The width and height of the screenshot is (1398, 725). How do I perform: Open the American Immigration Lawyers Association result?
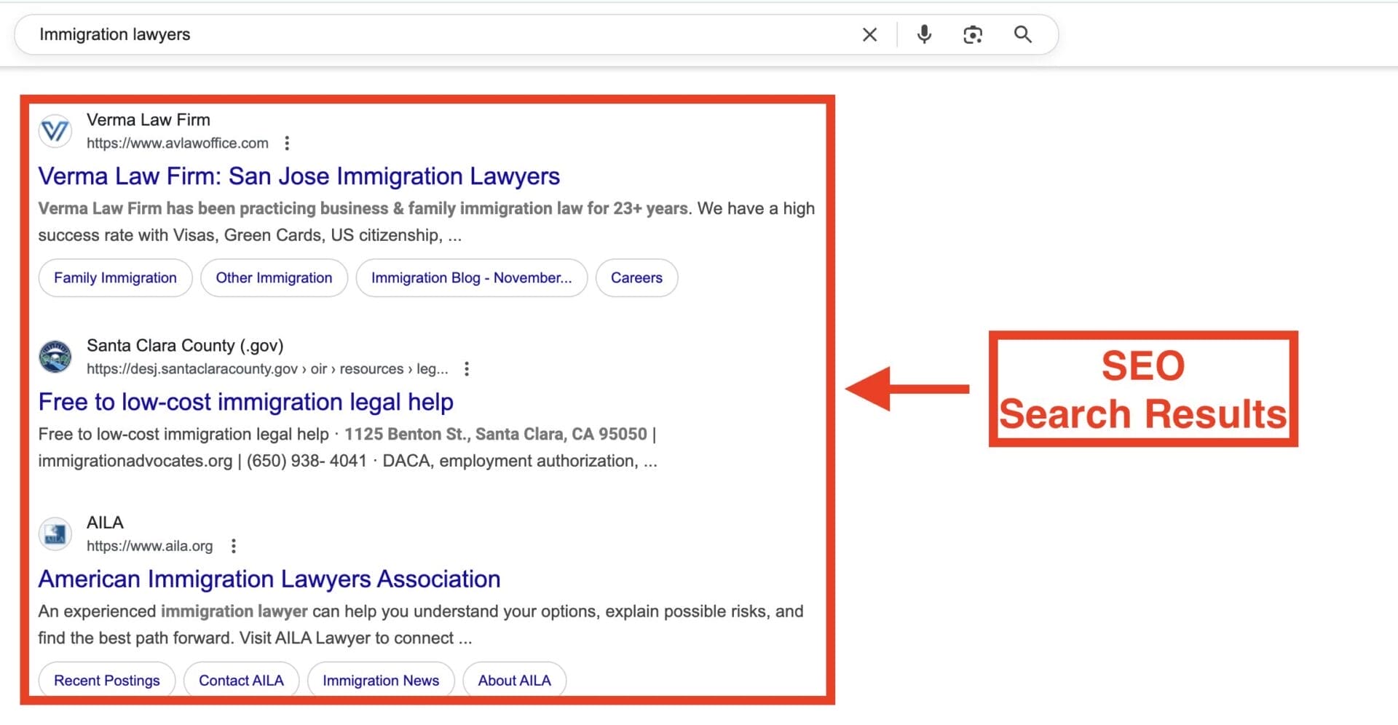click(269, 579)
